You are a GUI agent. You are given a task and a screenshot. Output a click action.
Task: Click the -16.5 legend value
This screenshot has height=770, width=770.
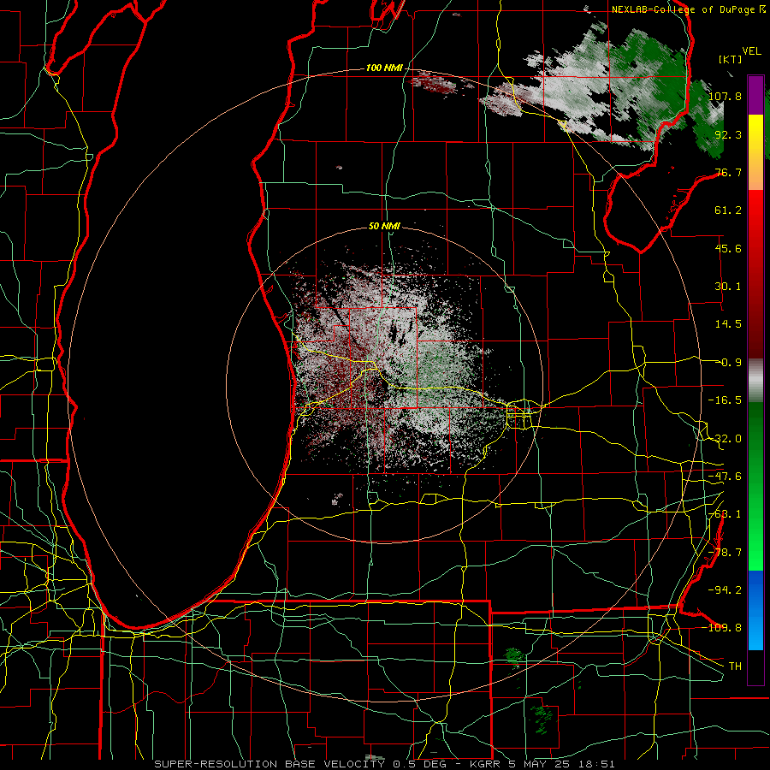coord(725,400)
